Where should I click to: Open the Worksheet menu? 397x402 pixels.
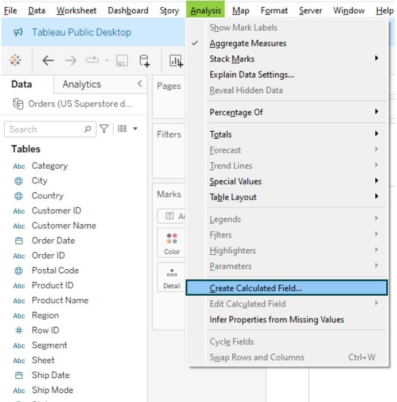pos(76,10)
